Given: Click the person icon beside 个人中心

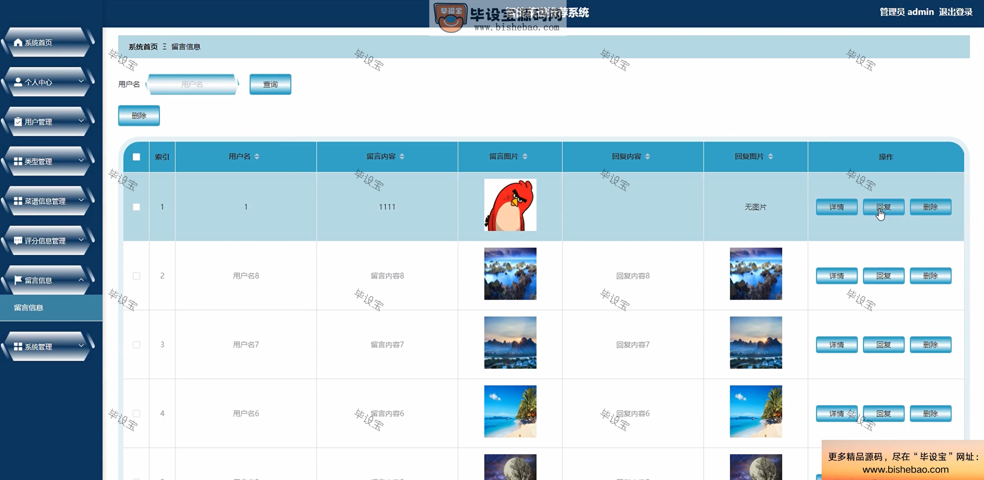Looking at the screenshot, I should pos(18,82).
